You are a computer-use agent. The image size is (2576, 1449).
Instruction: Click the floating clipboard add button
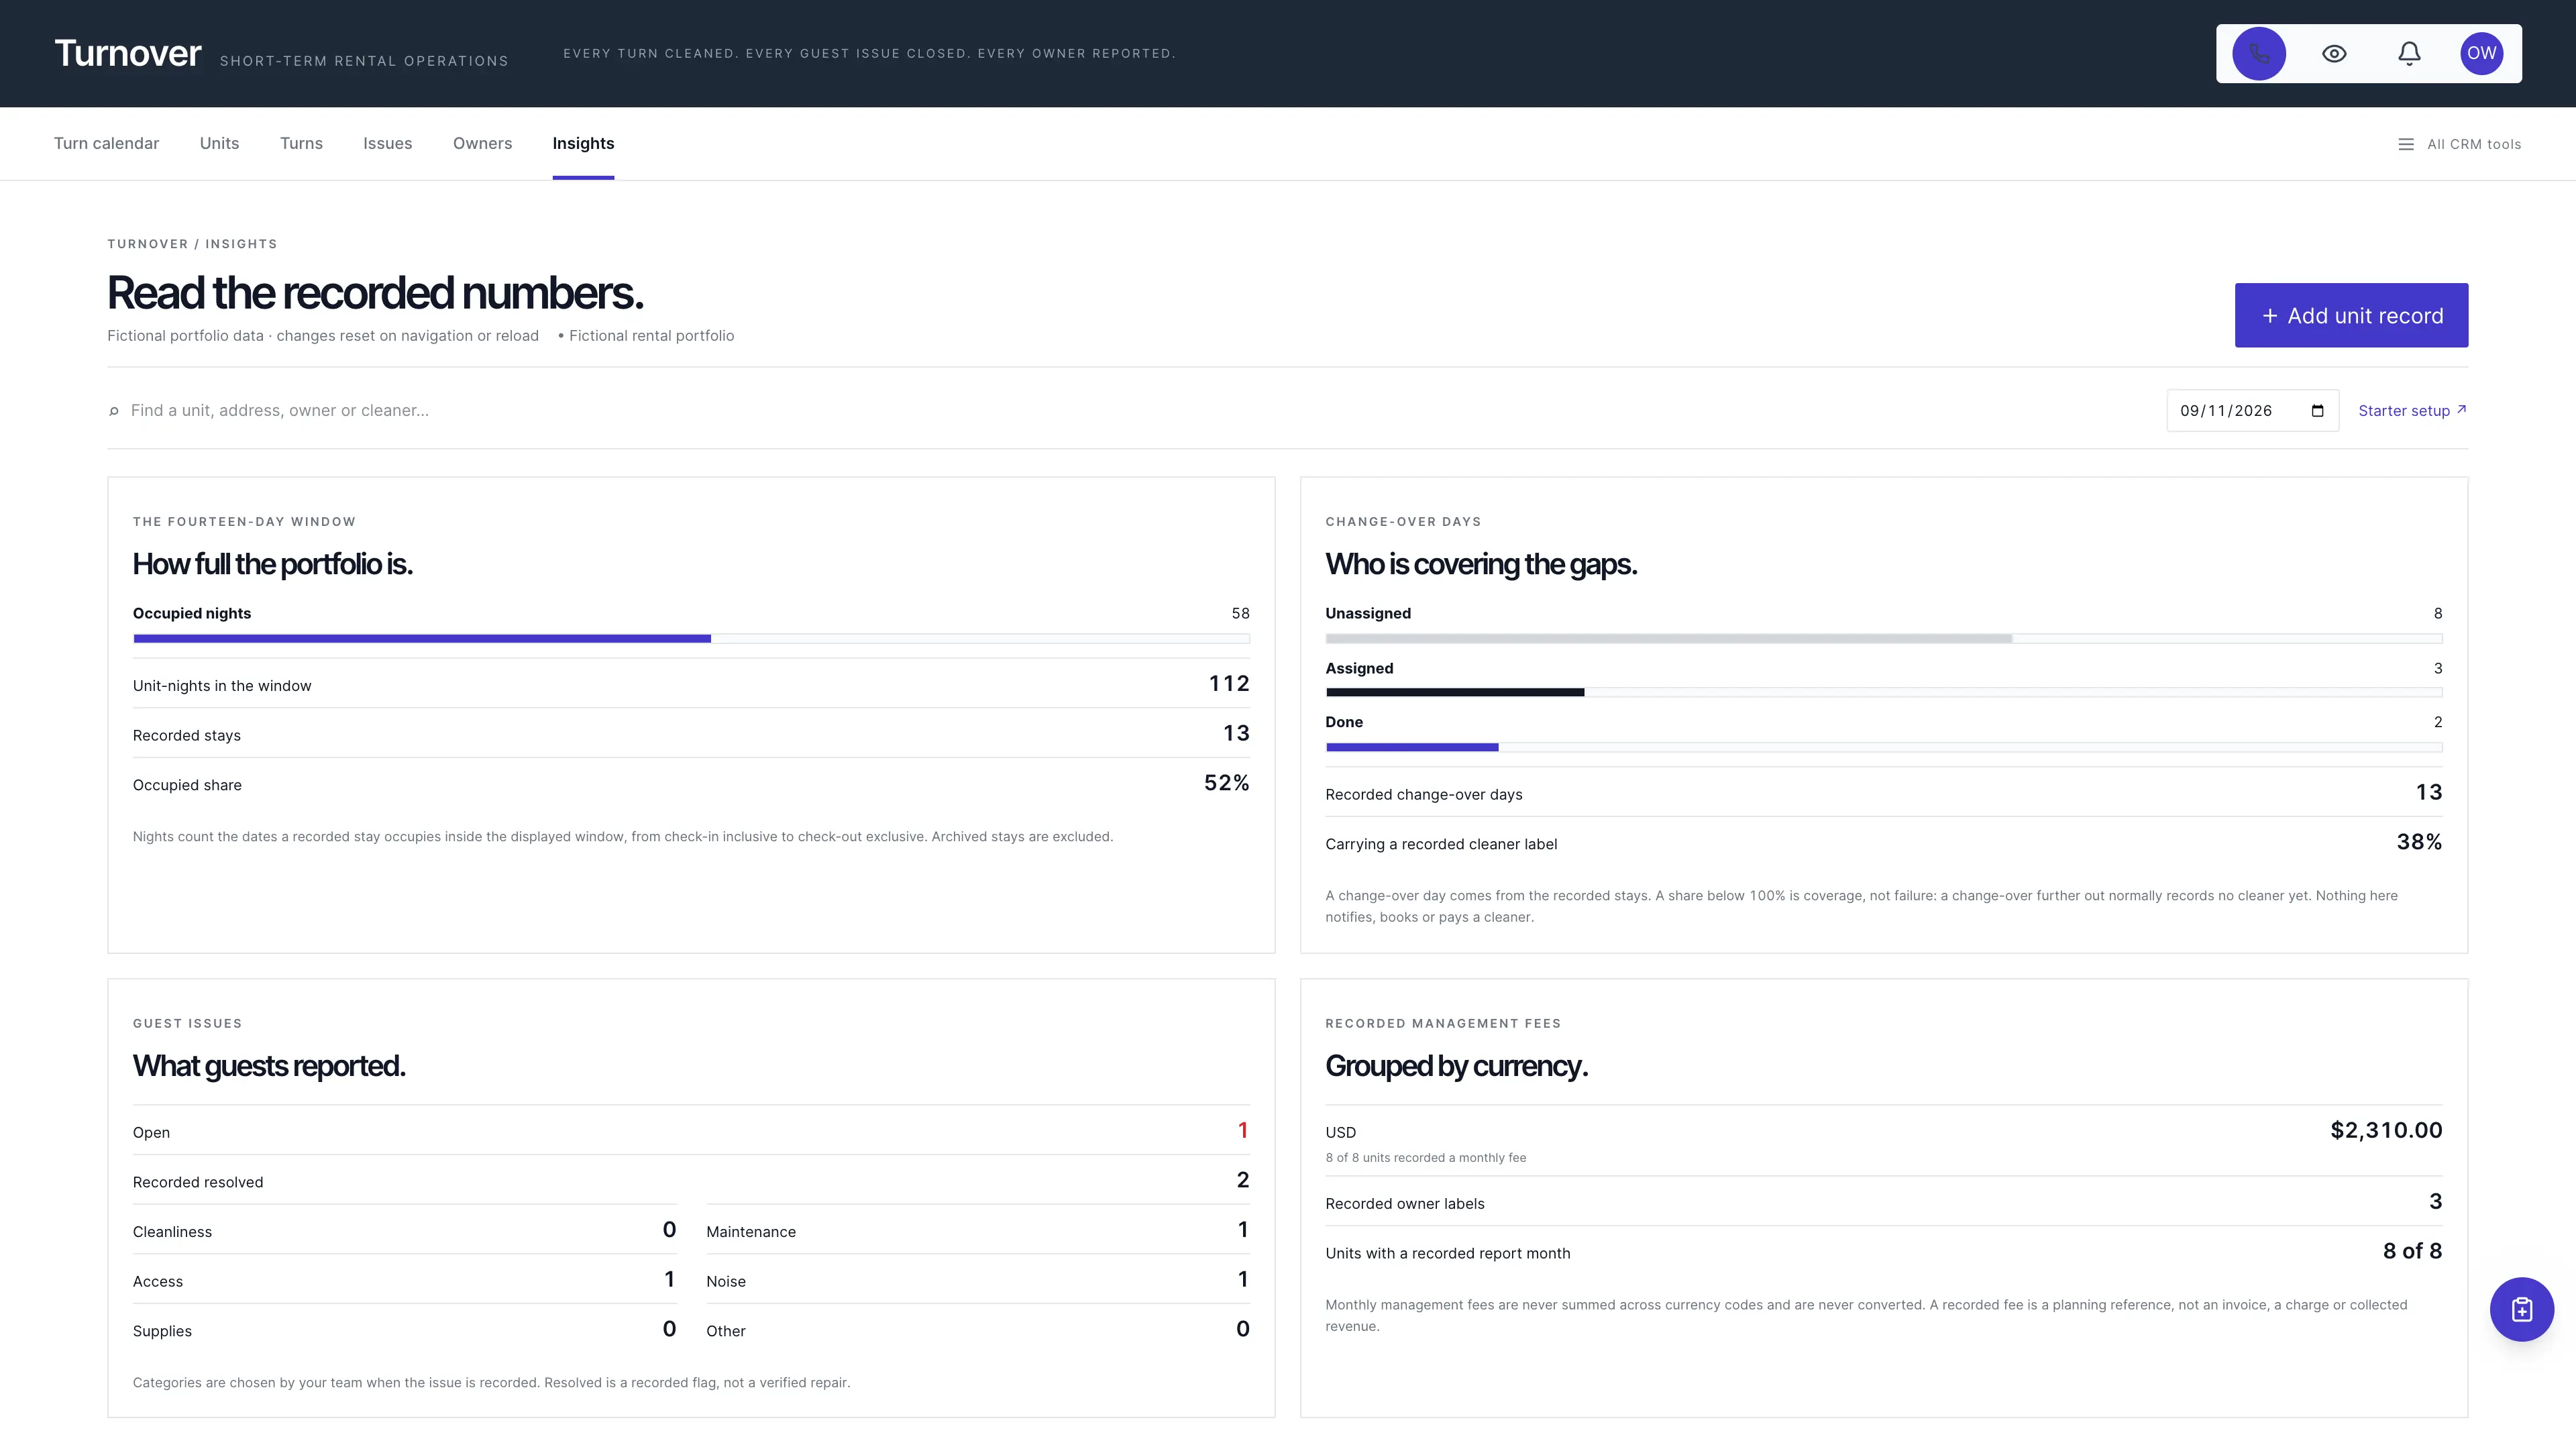(x=2521, y=1309)
